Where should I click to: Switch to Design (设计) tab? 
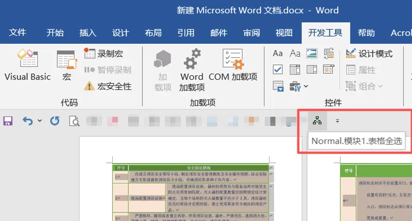coord(120,33)
